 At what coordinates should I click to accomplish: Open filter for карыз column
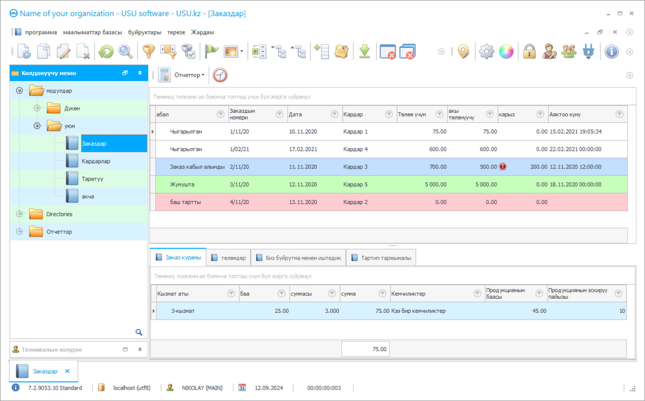[x=540, y=114]
